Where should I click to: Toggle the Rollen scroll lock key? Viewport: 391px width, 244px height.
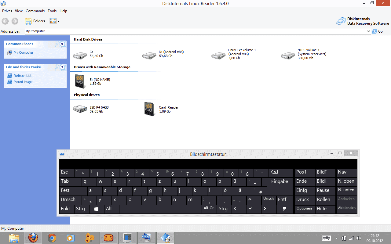(x=325, y=200)
